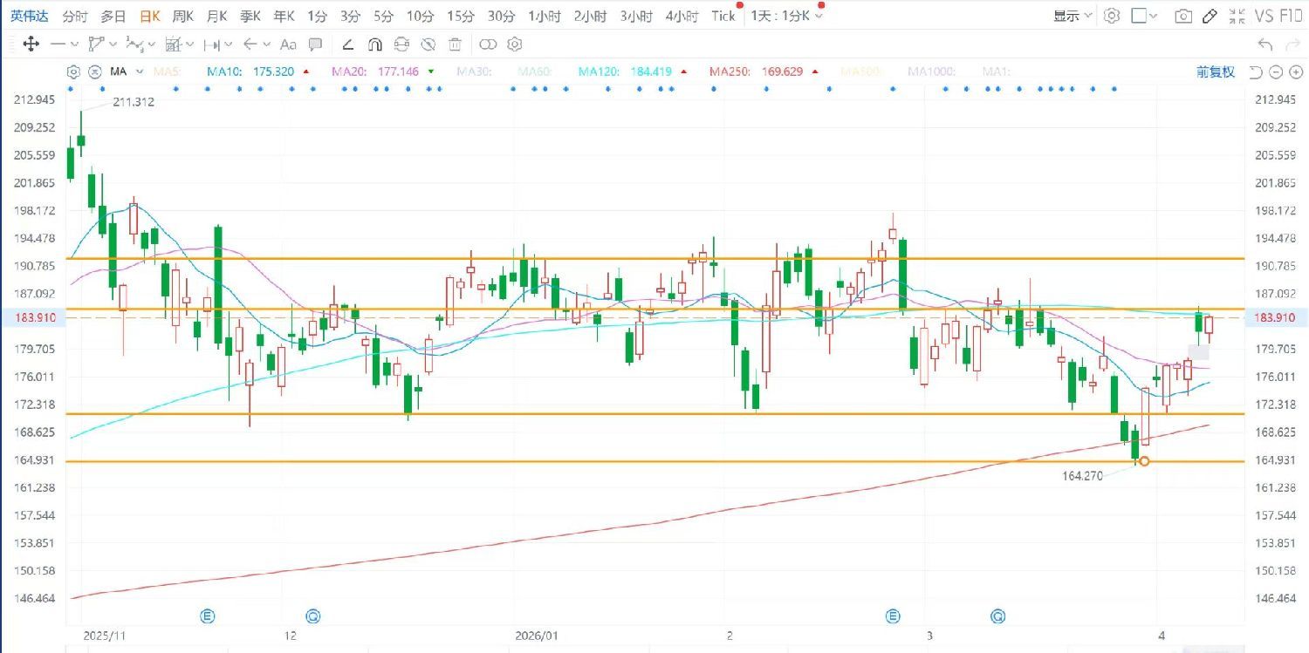The width and height of the screenshot is (1309, 653).
Task: Toggle the linked overlay circles icon
Action: coord(488,44)
